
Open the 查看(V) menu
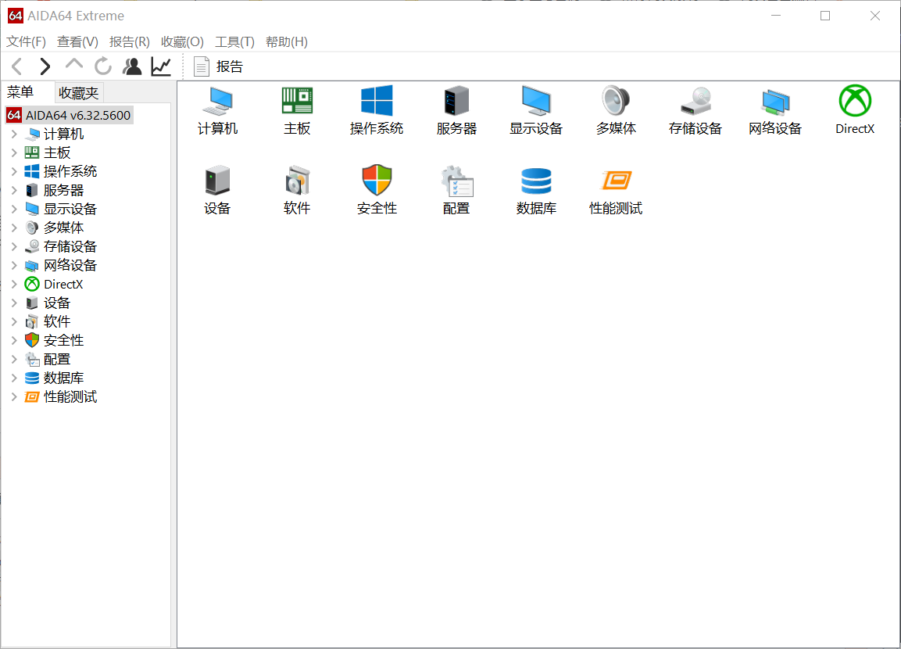pyautogui.click(x=77, y=41)
